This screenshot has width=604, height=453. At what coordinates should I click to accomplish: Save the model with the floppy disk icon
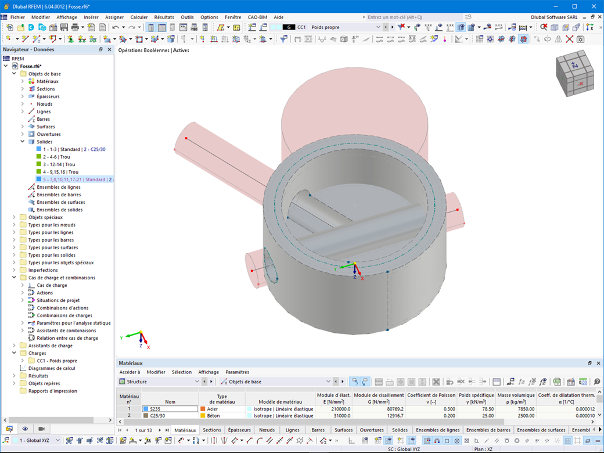tap(64, 27)
